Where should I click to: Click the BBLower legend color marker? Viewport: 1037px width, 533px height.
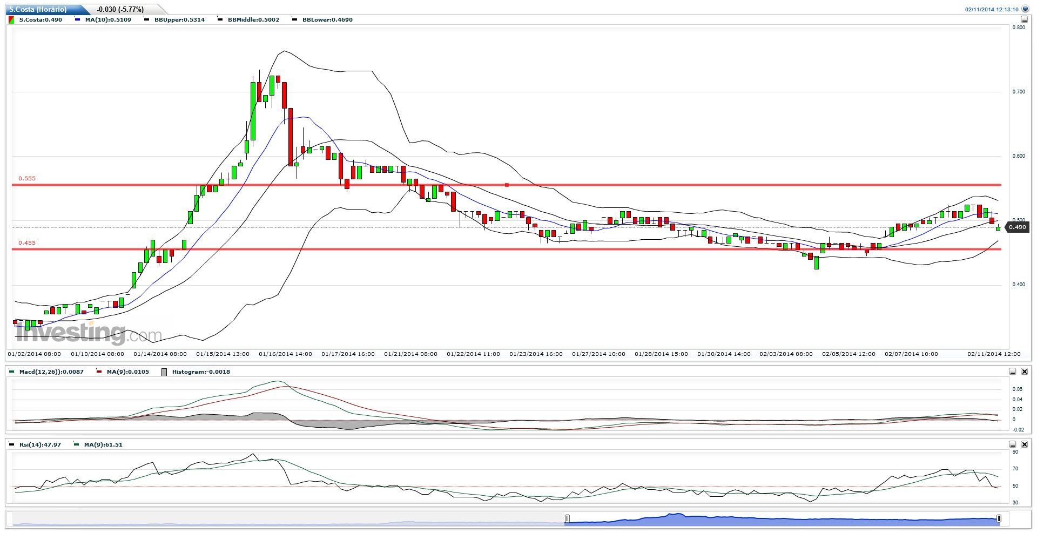pyautogui.click(x=294, y=19)
